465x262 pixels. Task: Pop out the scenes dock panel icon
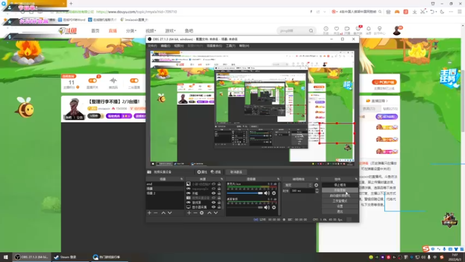181,179
